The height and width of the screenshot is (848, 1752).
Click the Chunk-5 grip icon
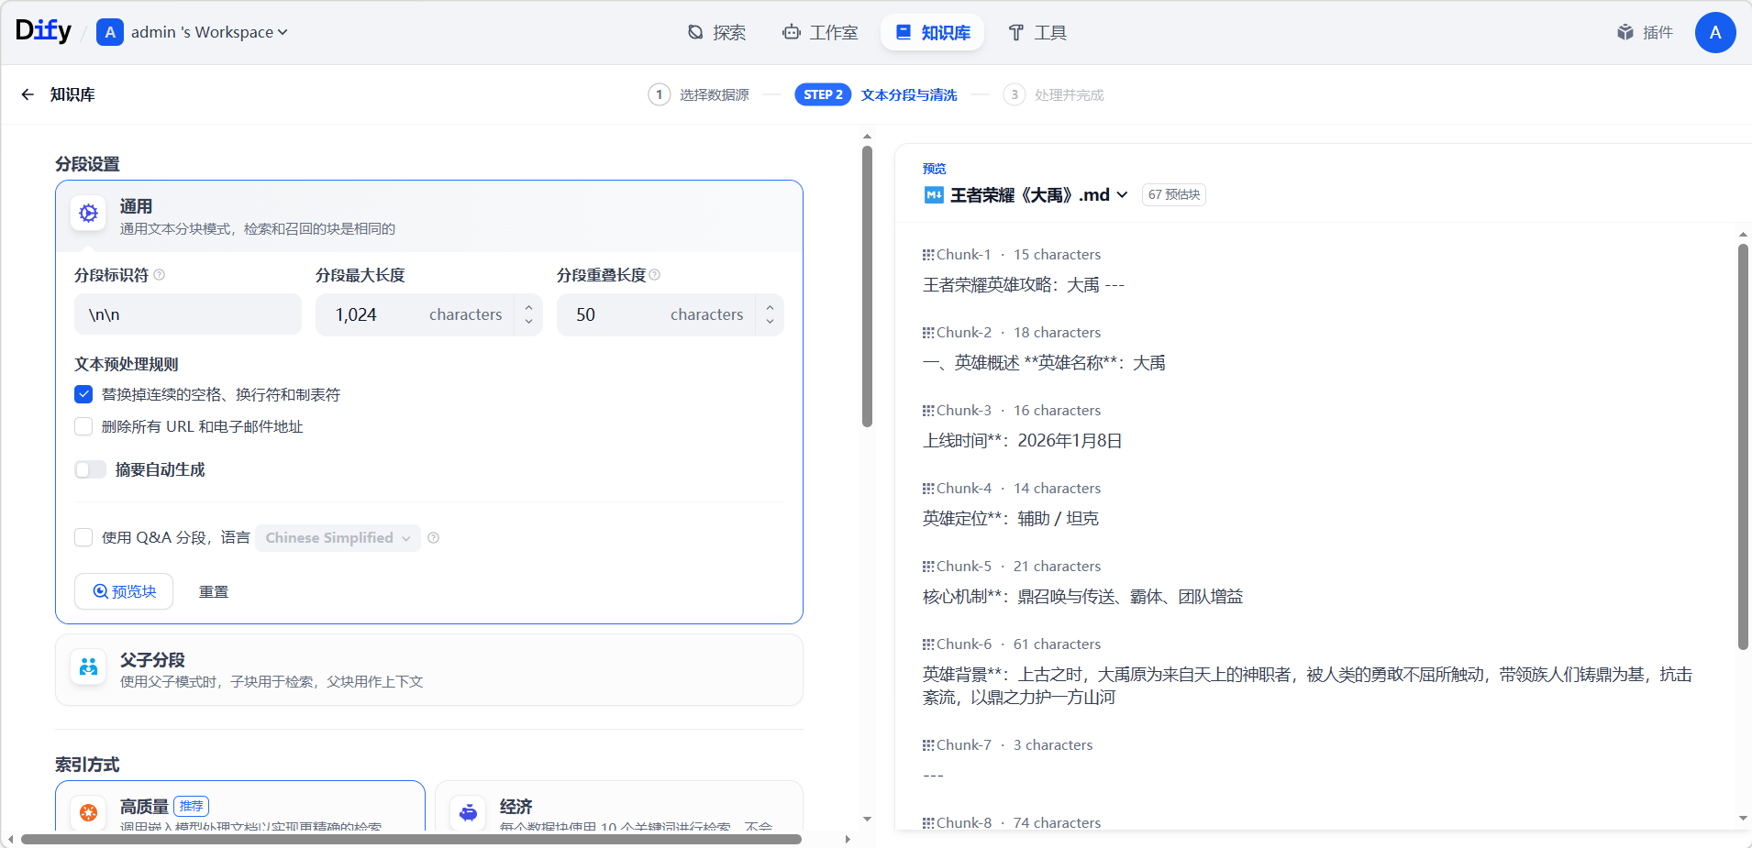click(928, 567)
